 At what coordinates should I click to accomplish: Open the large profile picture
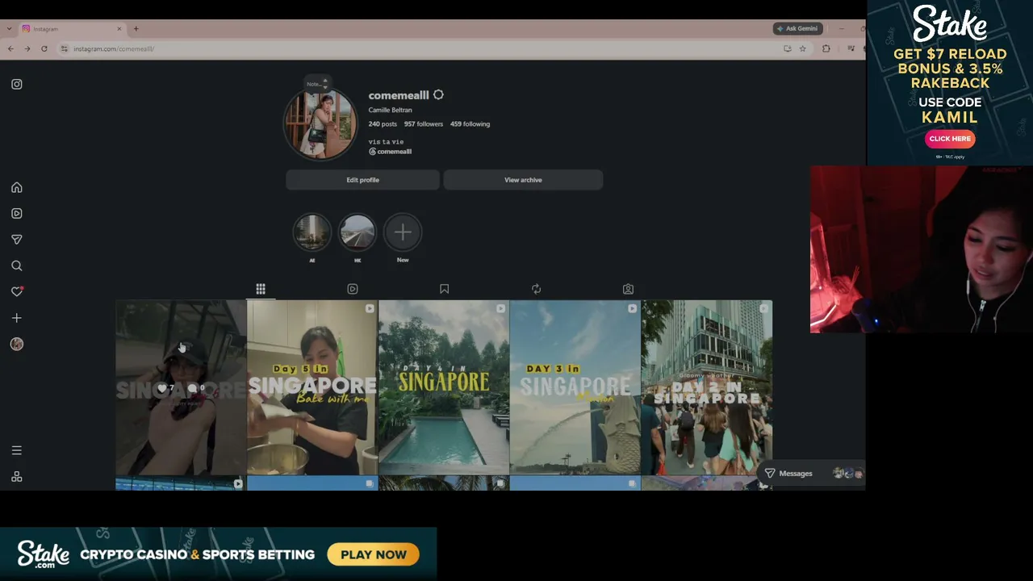pyautogui.click(x=320, y=123)
